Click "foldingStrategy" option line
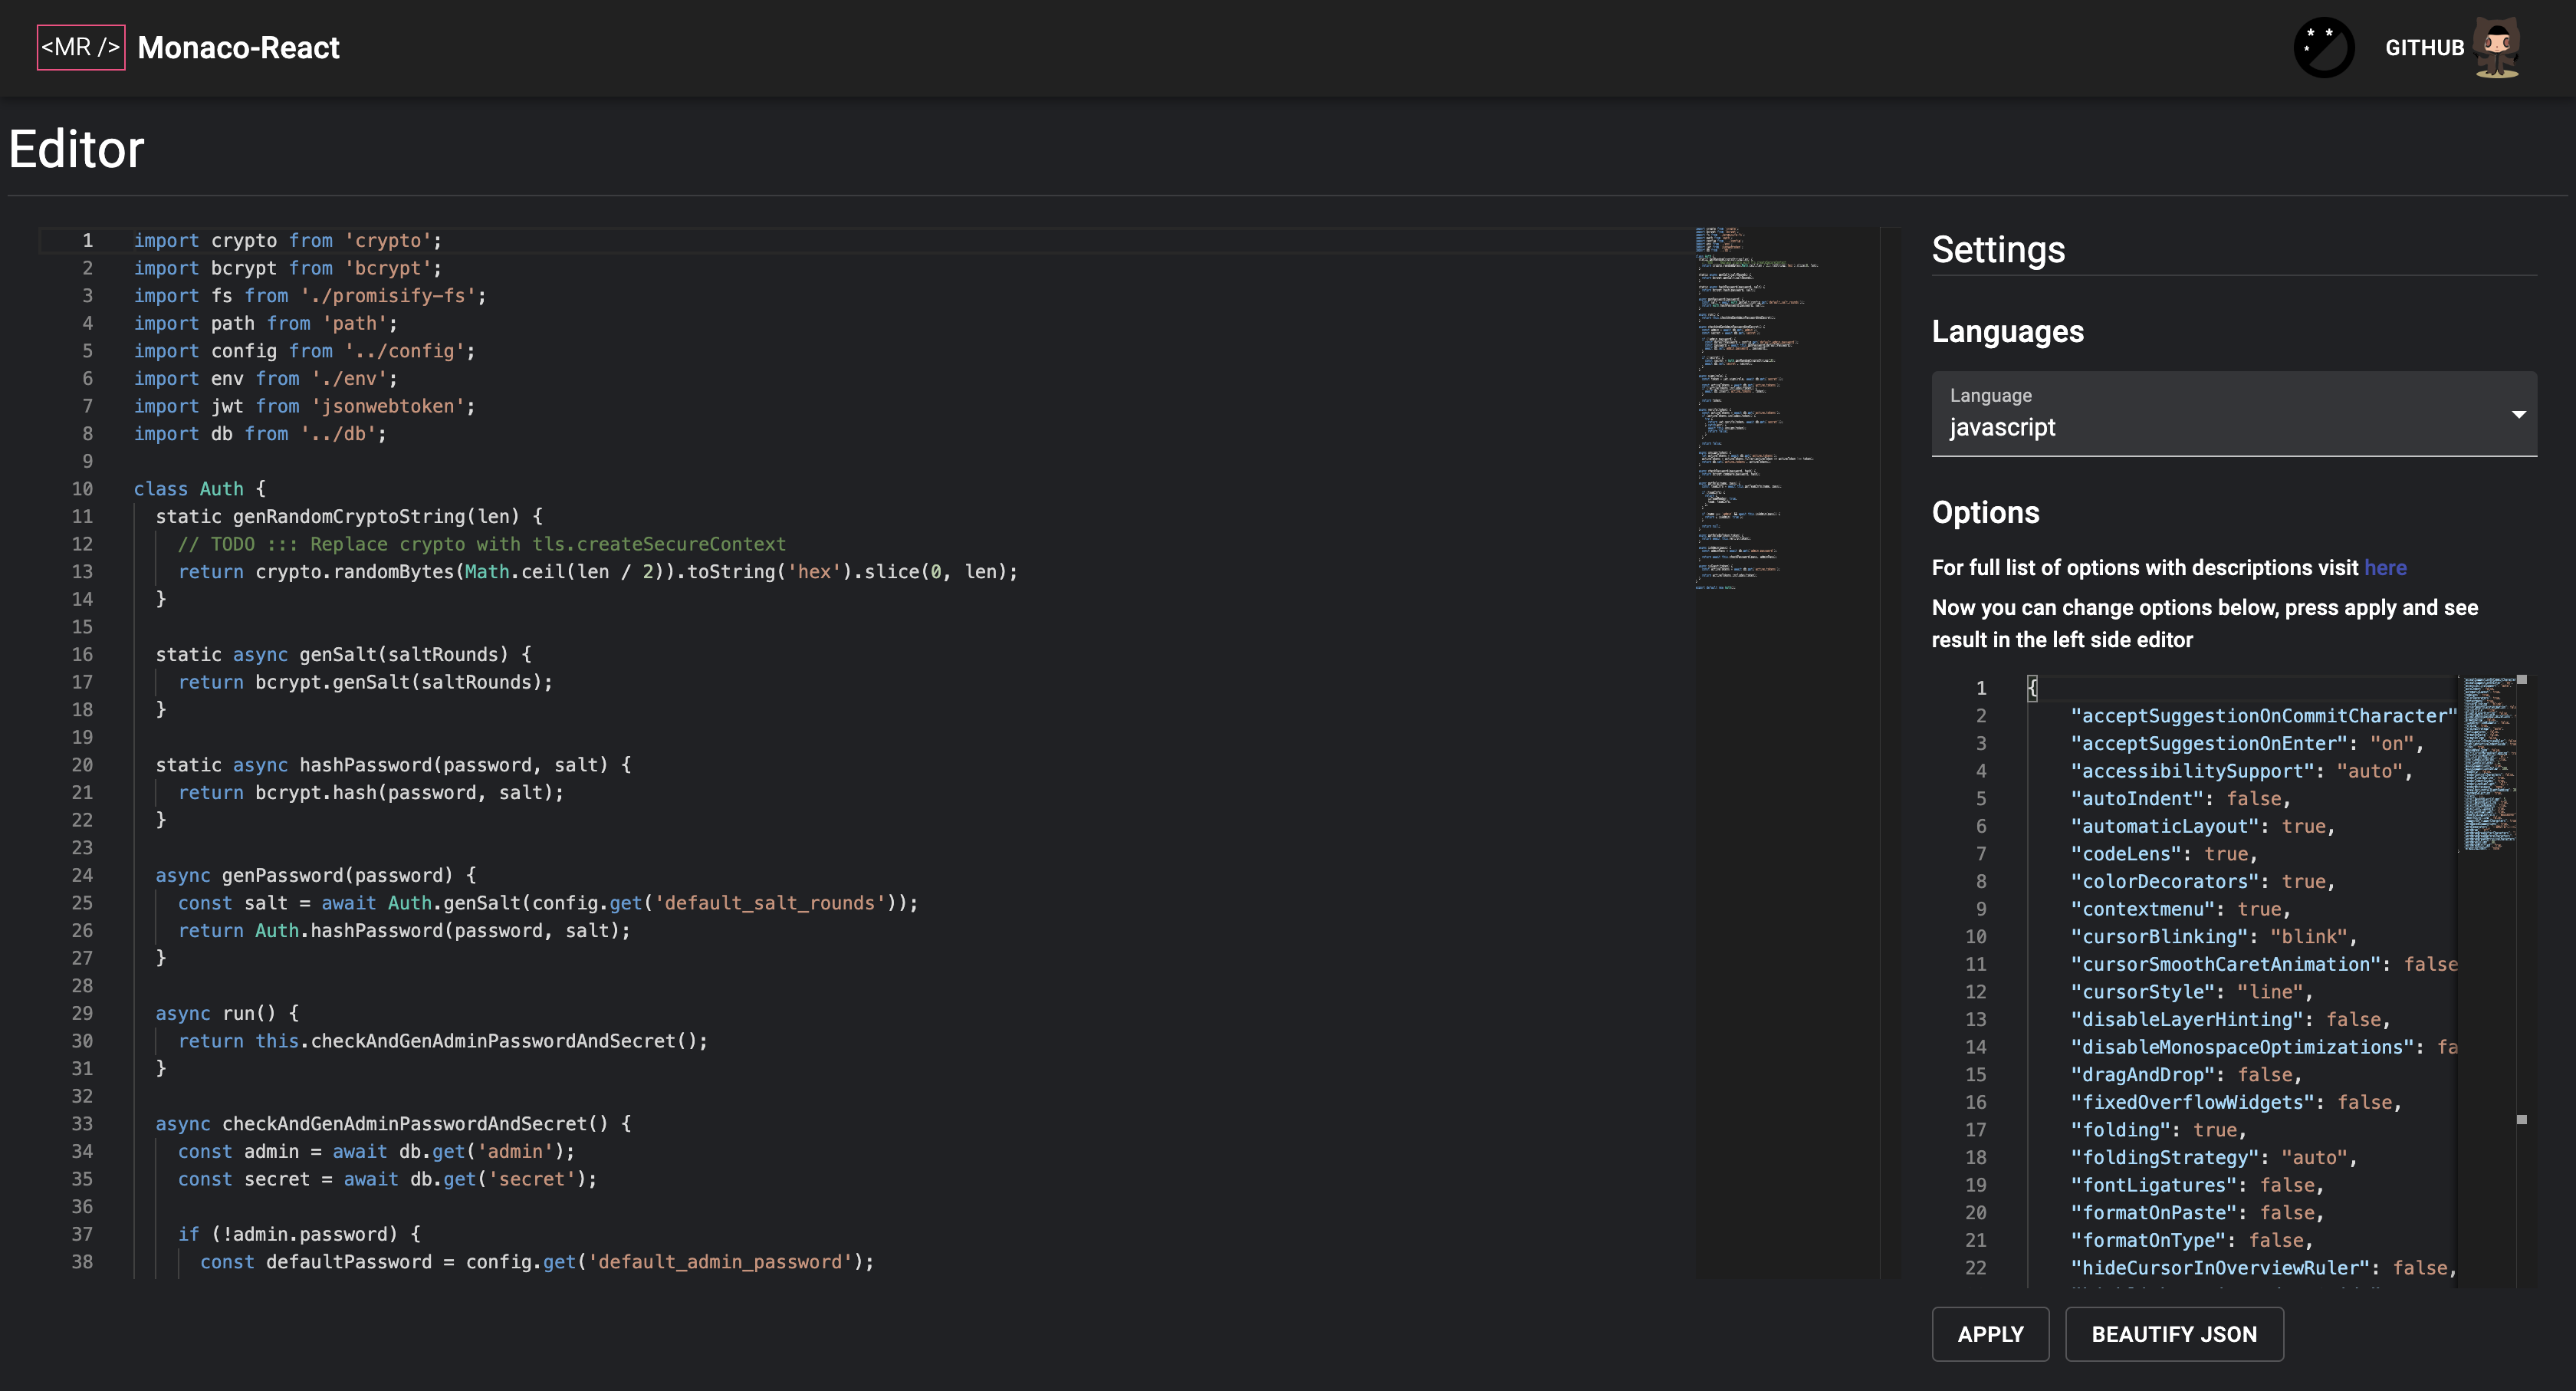The width and height of the screenshot is (2576, 1391). pyautogui.click(x=2213, y=1158)
